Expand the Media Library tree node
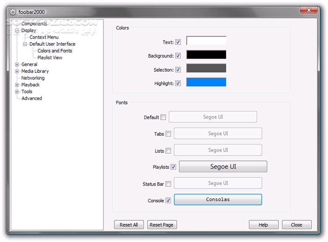 click(17, 71)
